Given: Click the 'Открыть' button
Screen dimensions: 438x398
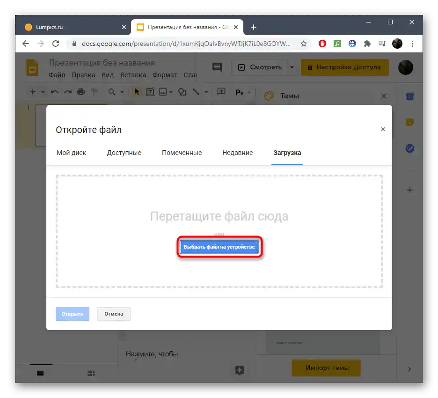Looking at the screenshot, I should pyautogui.click(x=73, y=314).
